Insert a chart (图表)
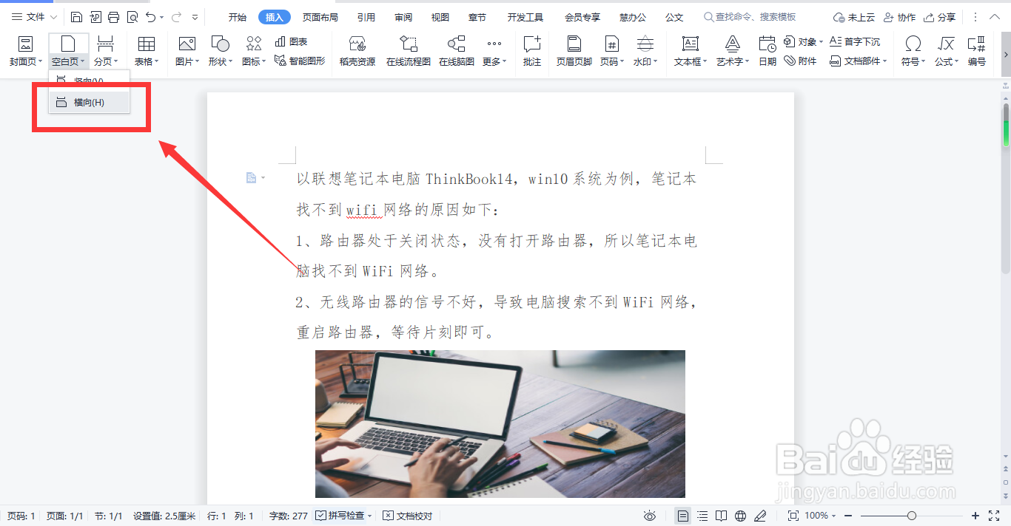Viewport: 1011px width, 526px height. point(291,42)
